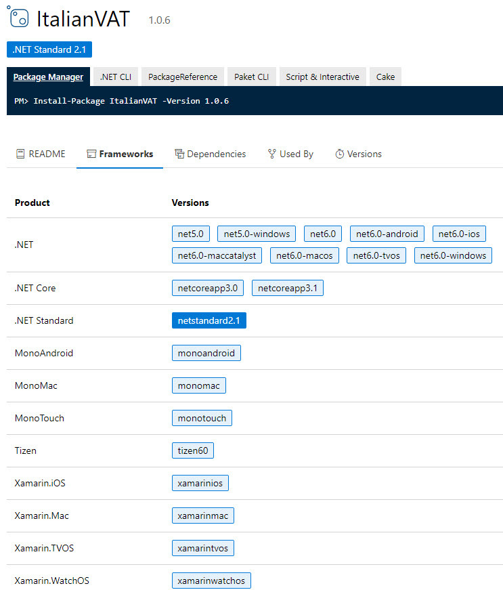Select the Package Manager tab
The image size is (503, 590).
click(x=48, y=77)
